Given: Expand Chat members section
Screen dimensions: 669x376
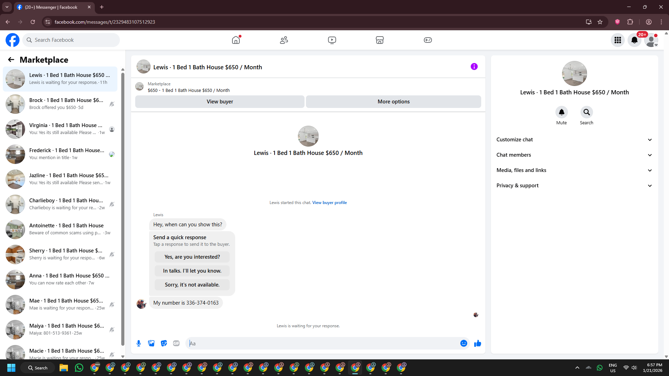Looking at the screenshot, I should 574,155.
